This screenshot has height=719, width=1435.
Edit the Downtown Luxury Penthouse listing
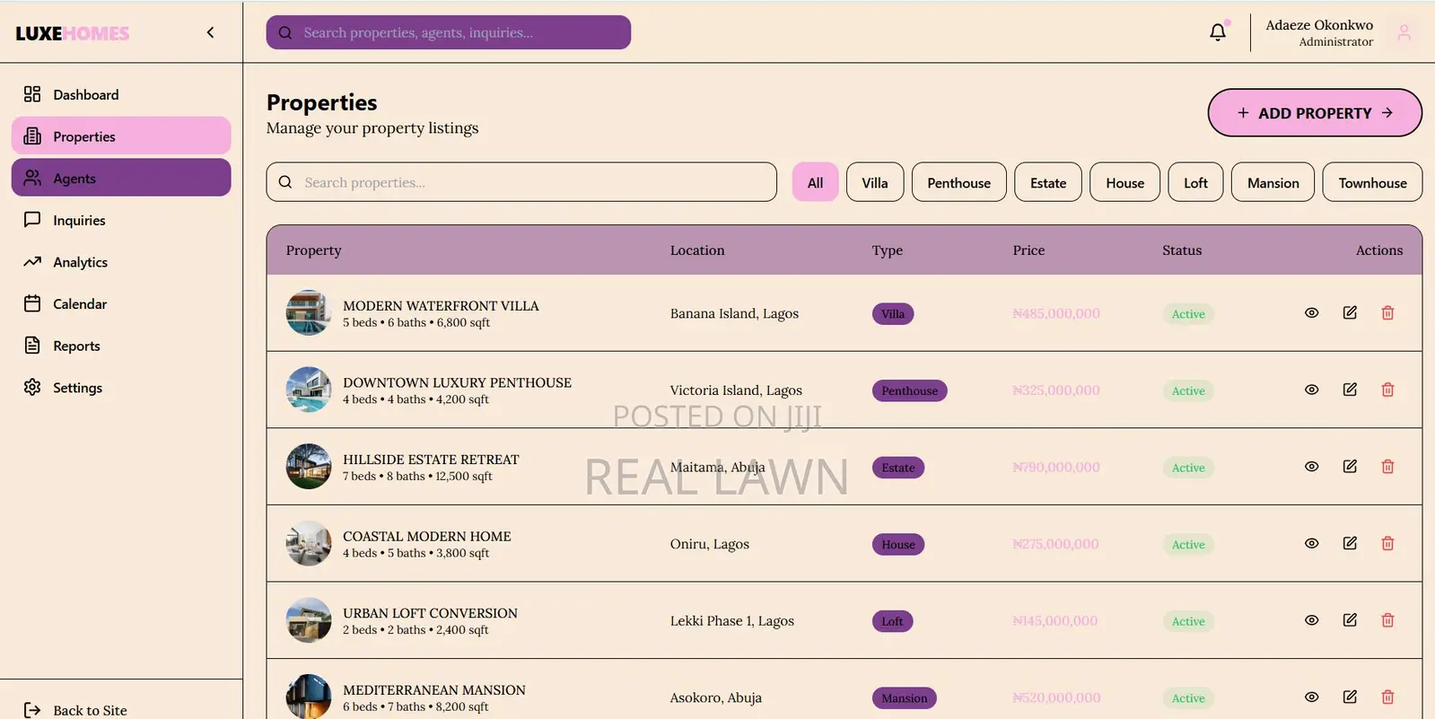click(1350, 390)
